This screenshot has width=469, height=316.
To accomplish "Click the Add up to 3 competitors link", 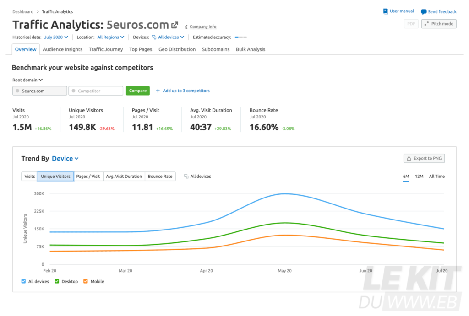I will point(186,91).
